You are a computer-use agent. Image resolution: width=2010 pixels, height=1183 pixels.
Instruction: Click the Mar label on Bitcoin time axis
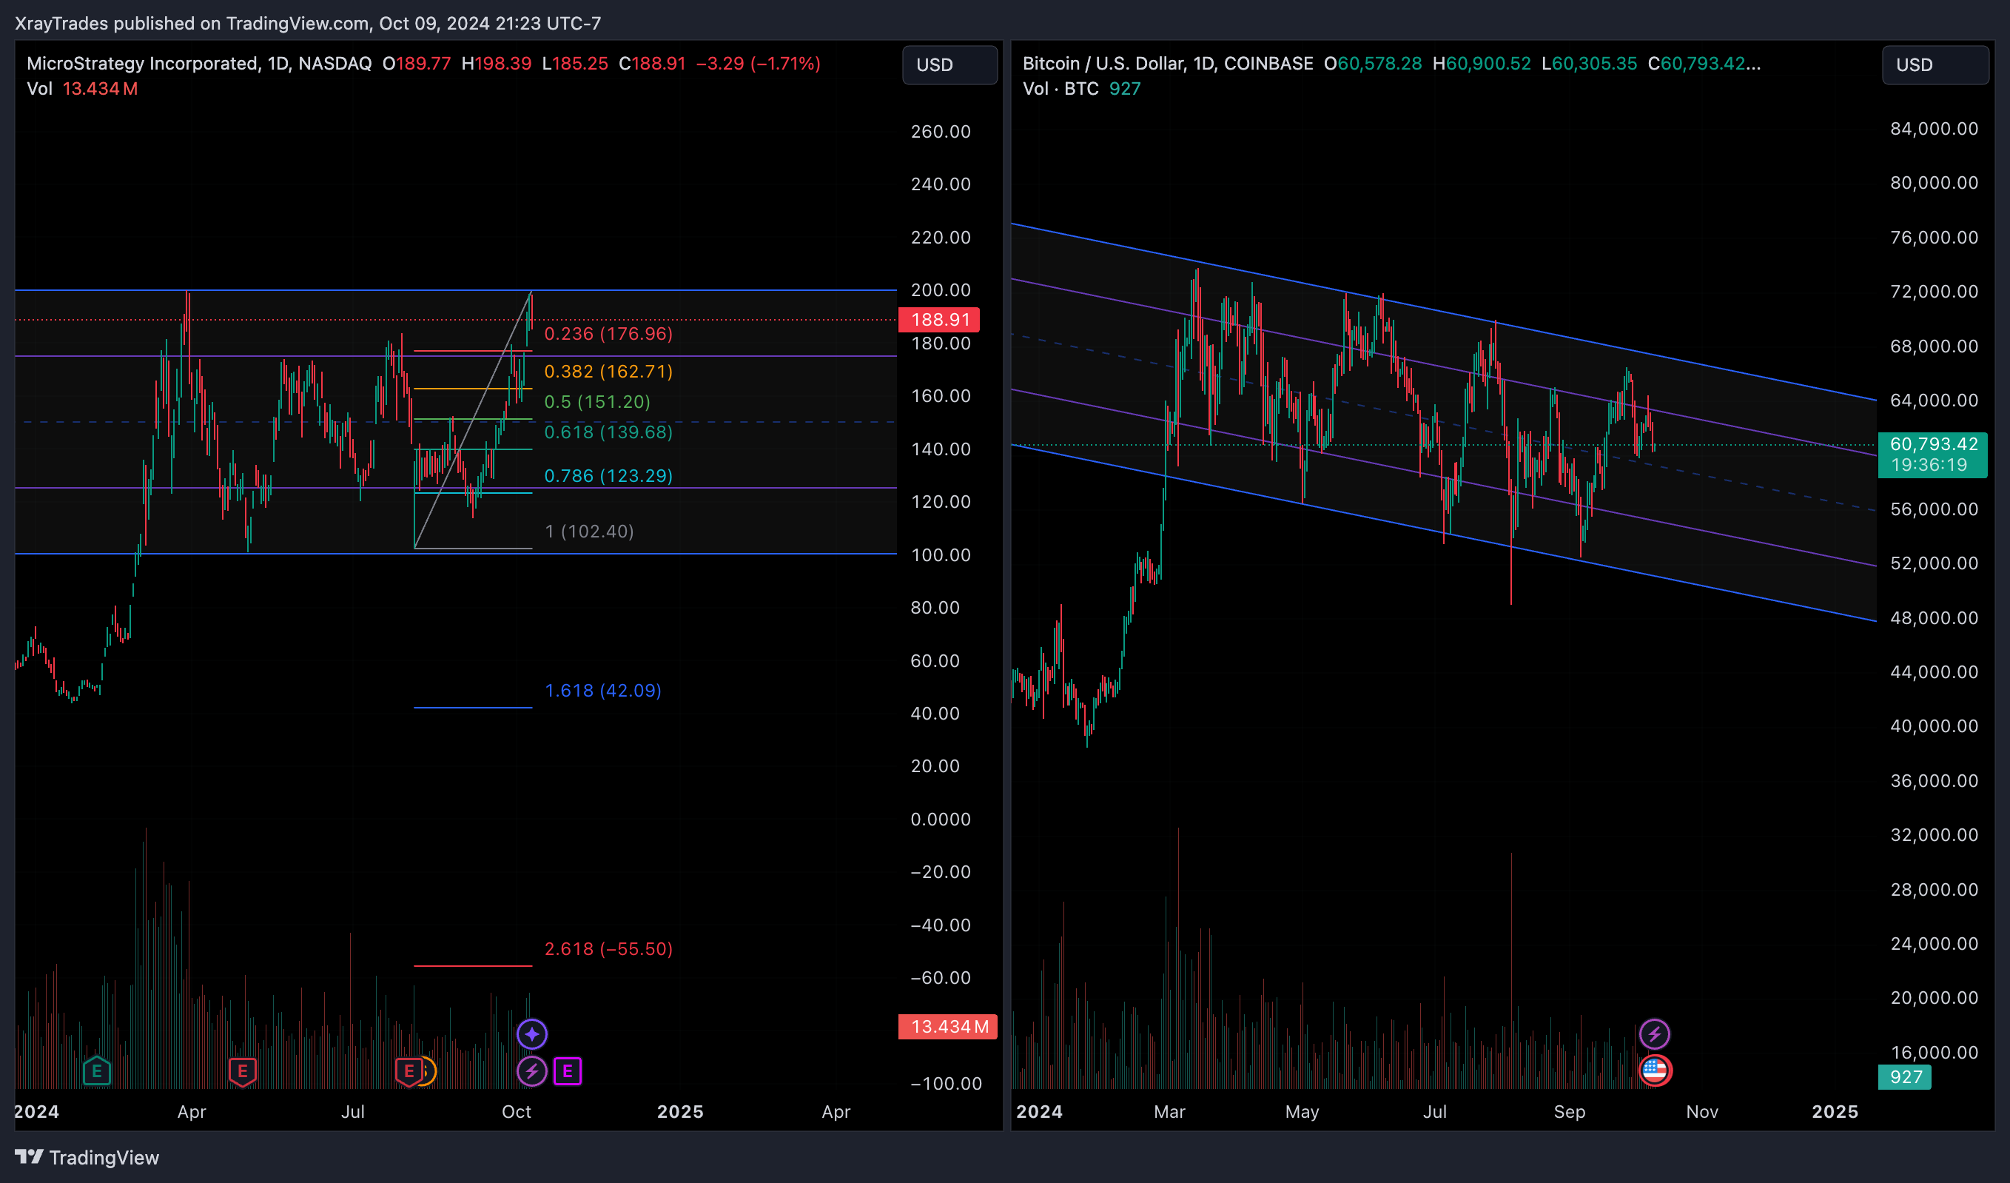coord(1169,1111)
